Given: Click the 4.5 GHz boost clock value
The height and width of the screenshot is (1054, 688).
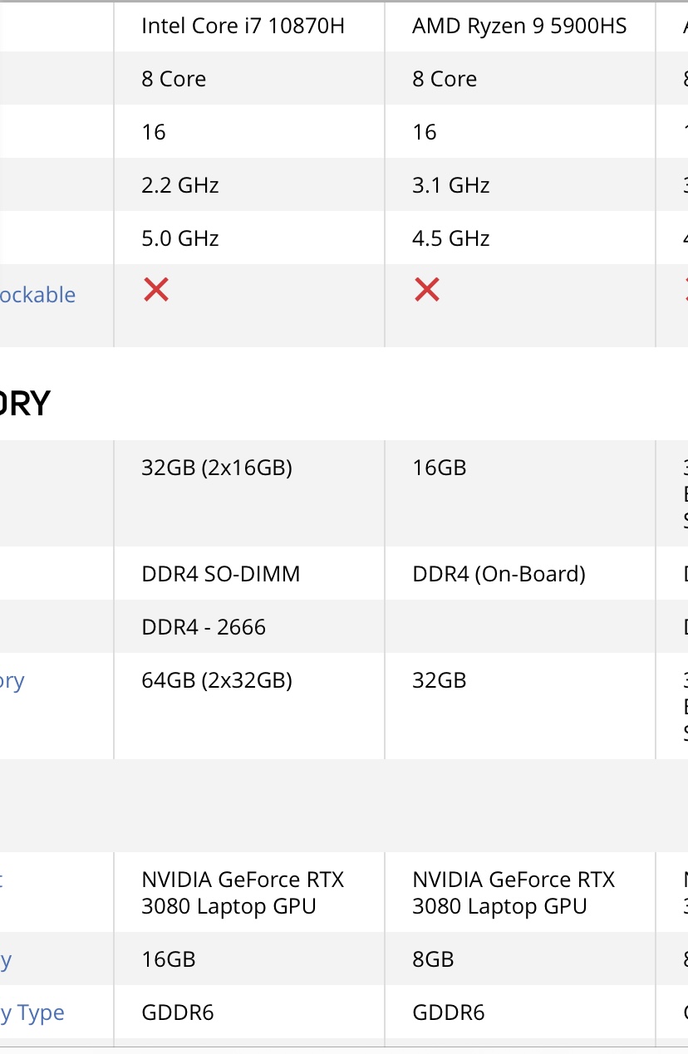Looking at the screenshot, I should click(451, 238).
